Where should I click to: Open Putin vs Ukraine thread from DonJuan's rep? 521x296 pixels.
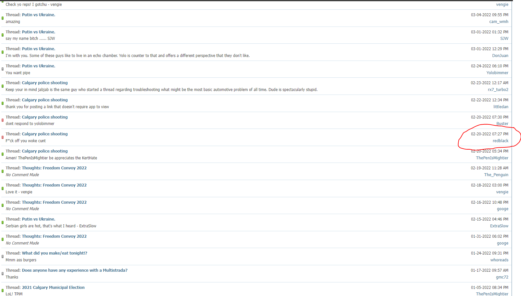[39, 49]
